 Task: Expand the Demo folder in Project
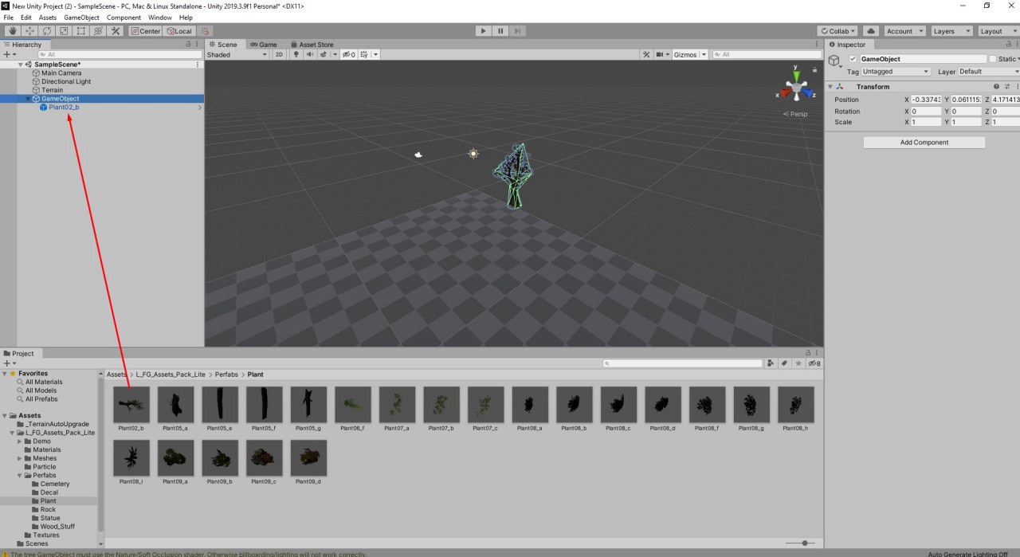(x=20, y=441)
